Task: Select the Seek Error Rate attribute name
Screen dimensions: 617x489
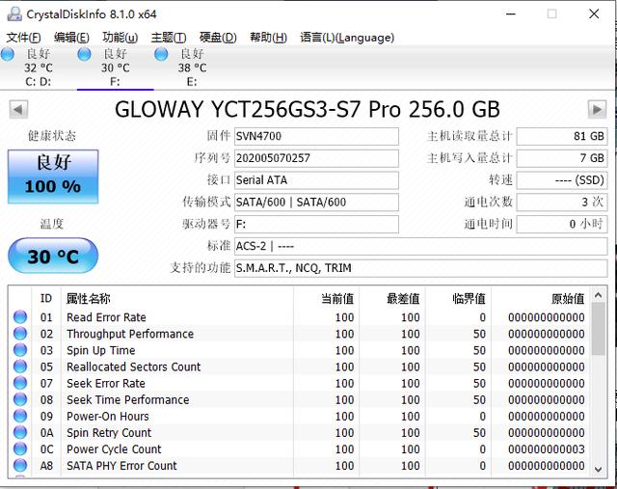Action: [x=106, y=384]
